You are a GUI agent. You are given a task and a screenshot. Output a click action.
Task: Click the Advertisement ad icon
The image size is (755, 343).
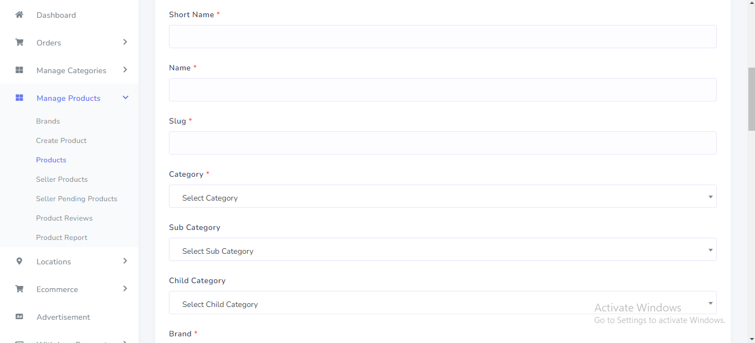tap(19, 317)
